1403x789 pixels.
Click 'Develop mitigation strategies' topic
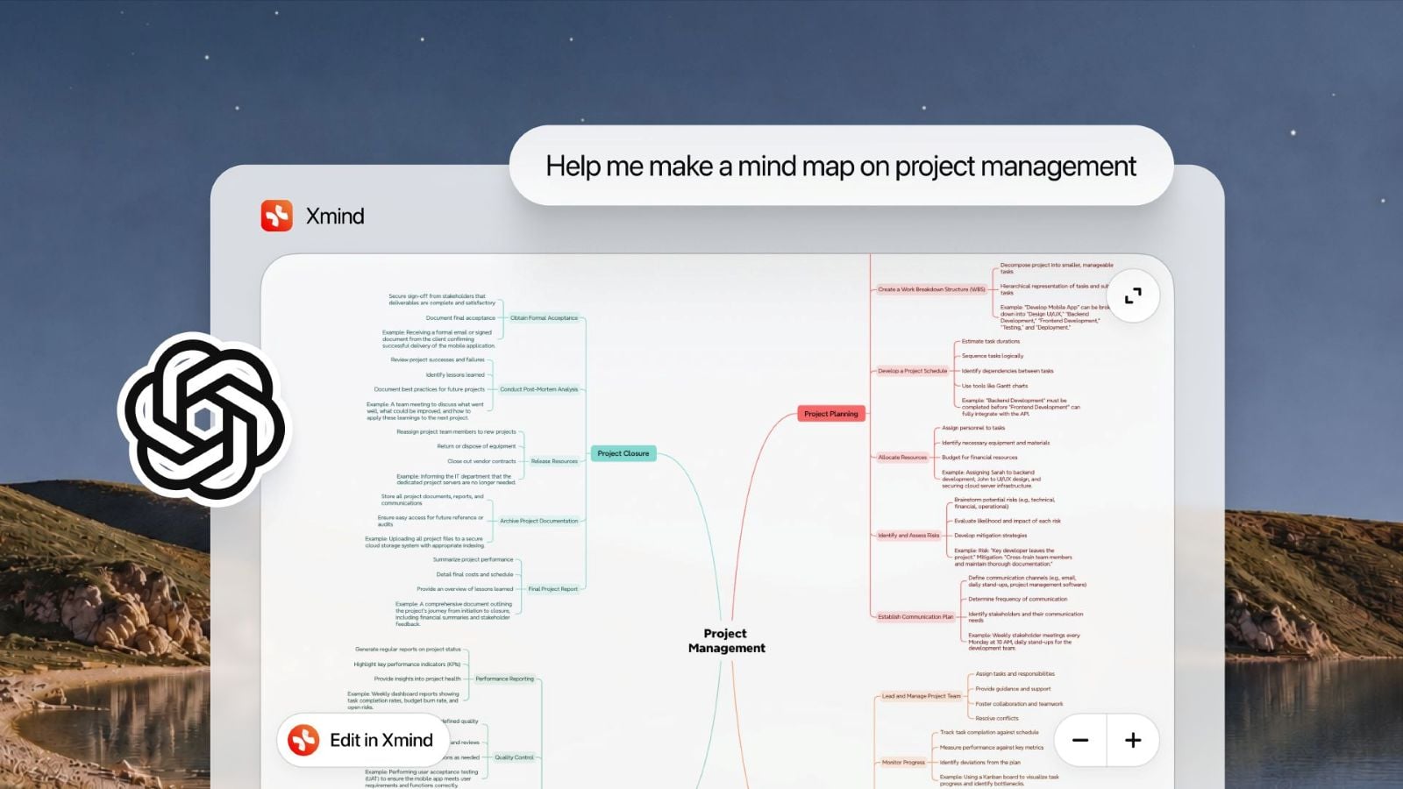click(990, 536)
